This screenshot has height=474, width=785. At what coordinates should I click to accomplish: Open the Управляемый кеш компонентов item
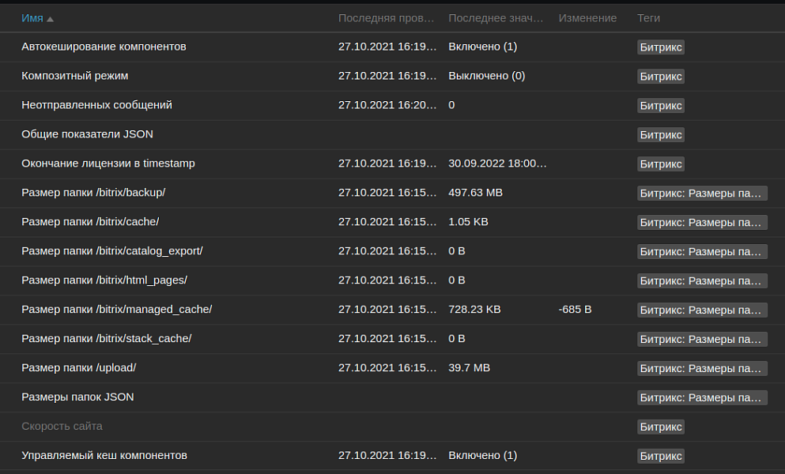(104, 455)
